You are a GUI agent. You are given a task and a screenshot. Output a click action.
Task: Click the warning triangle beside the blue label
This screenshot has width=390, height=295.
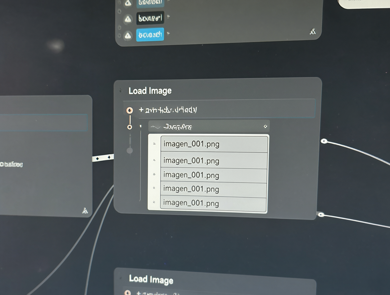[x=128, y=36]
